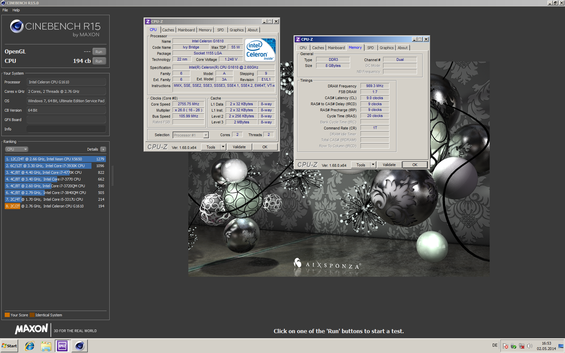Open Internet Explorer from the taskbar
This screenshot has height=353, width=565.
tap(30, 346)
